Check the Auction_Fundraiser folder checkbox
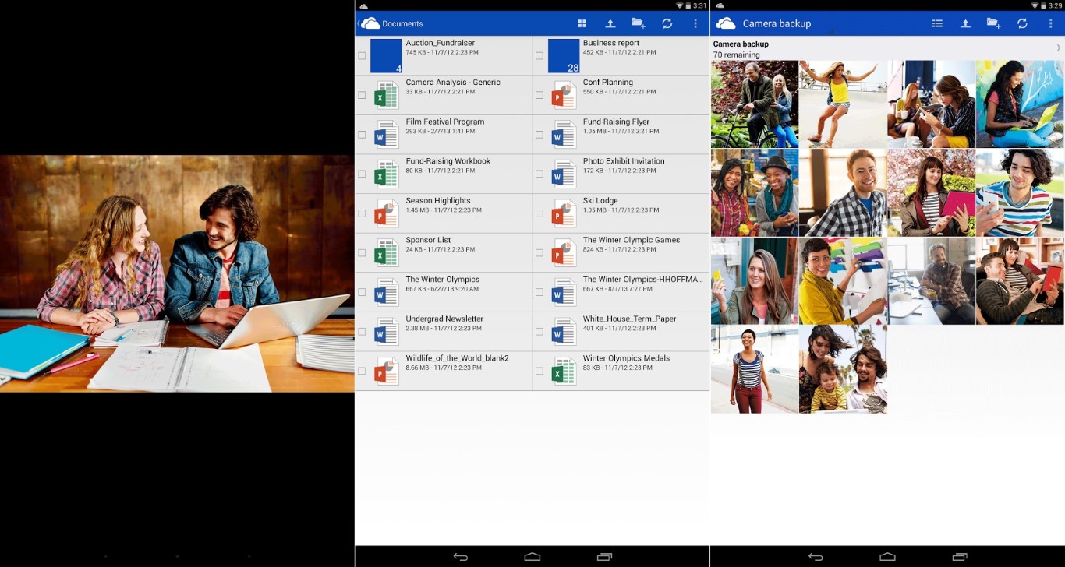The height and width of the screenshot is (567, 1065). pos(362,56)
